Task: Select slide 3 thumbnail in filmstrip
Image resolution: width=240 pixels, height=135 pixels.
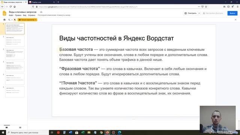Action: [15, 54]
